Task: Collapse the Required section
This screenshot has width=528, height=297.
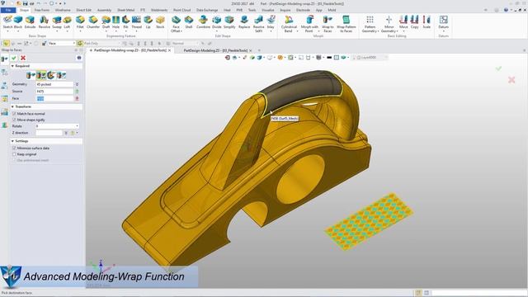Action: [x=13, y=66]
